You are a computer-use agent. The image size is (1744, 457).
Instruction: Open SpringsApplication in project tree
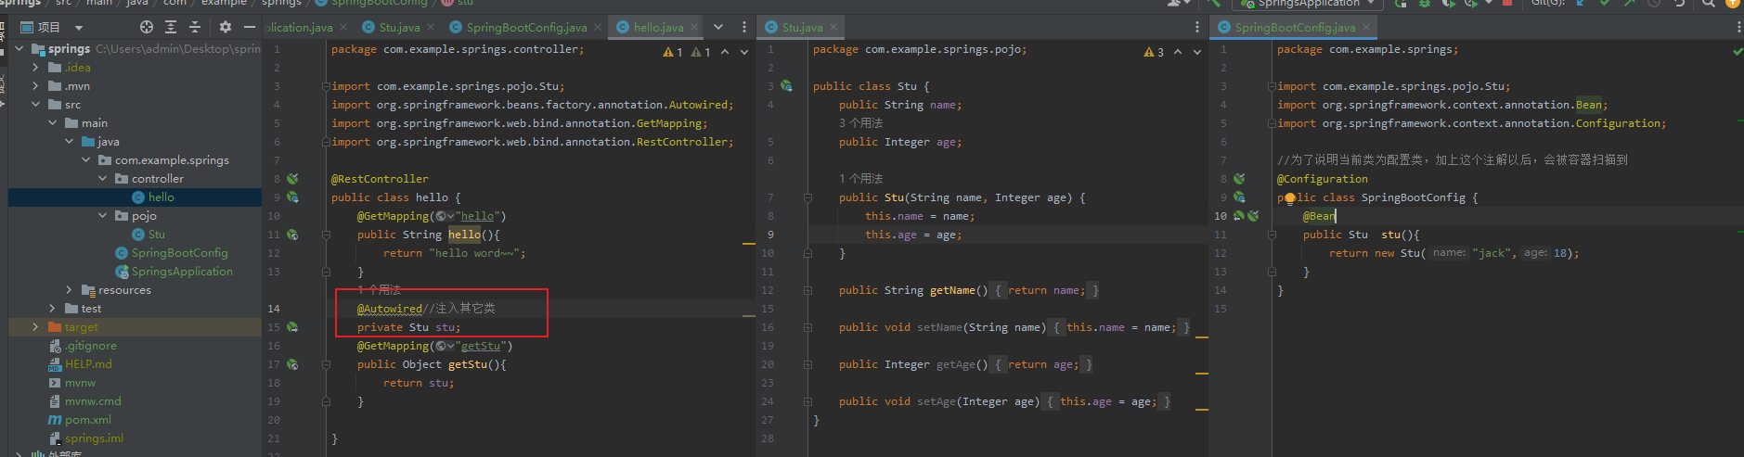[x=174, y=271]
